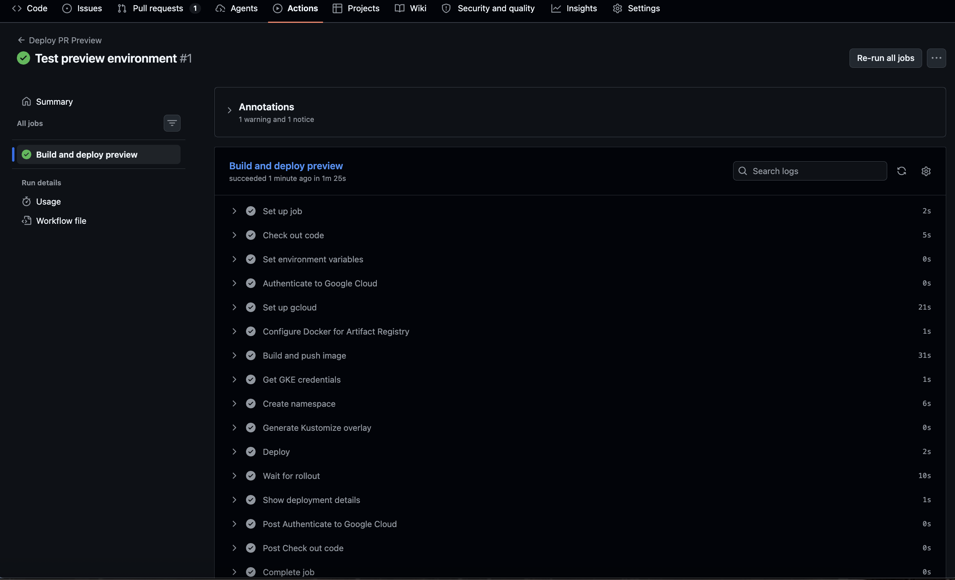Expand the Build and push image step
The width and height of the screenshot is (955, 580).
point(234,355)
